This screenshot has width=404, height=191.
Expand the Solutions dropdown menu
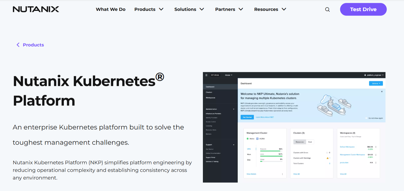coord(189,9)
